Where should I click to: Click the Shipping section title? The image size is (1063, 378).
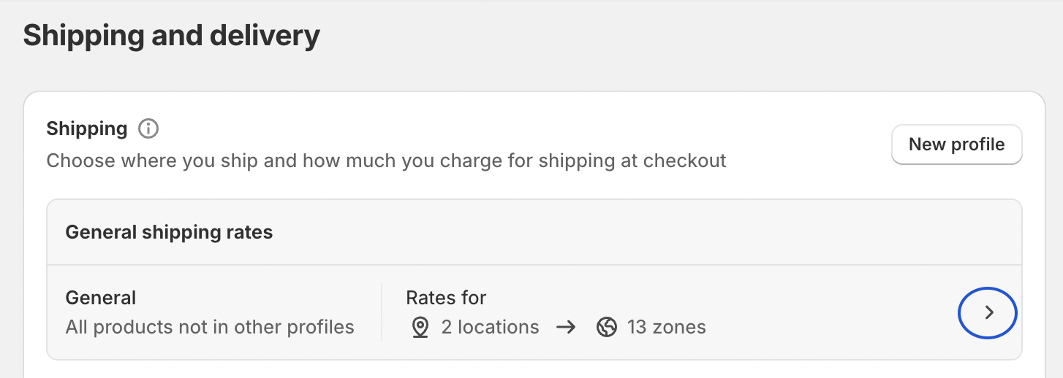click(x=87, y=129)
